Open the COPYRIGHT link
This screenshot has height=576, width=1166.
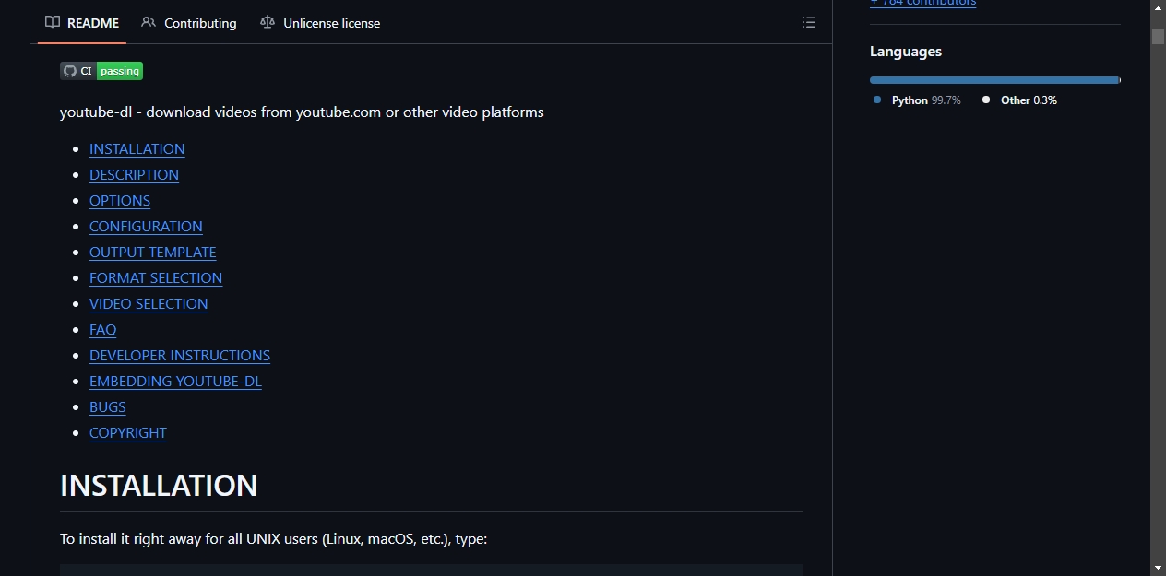pyautogui.click(x=128, y=433)
